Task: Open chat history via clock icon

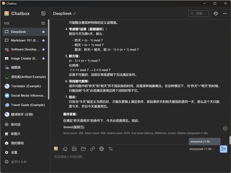Action: coord(215,13)
